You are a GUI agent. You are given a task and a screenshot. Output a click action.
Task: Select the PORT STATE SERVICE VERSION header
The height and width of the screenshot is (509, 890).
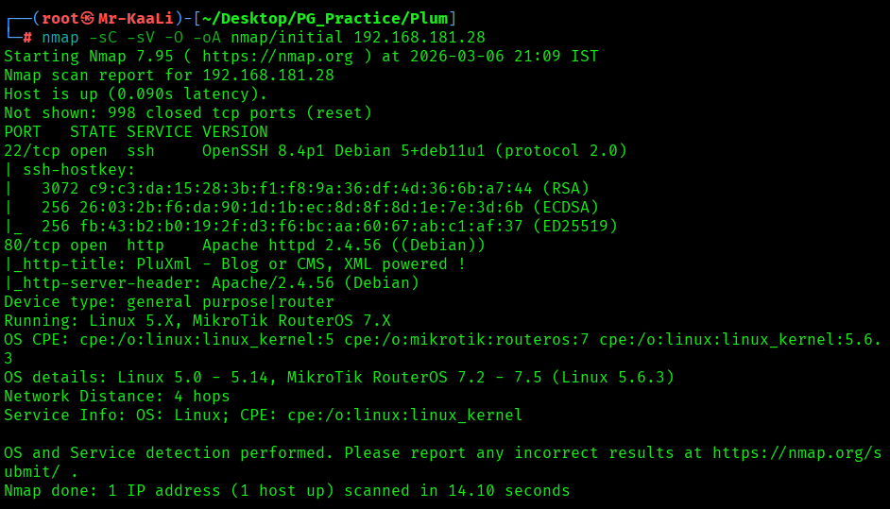pyautogui.click(x=135, y=131)
